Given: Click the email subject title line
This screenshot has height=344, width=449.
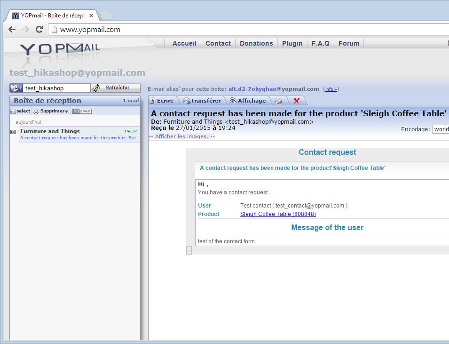Looking at the screenshot, I should [x=299, y=113].
